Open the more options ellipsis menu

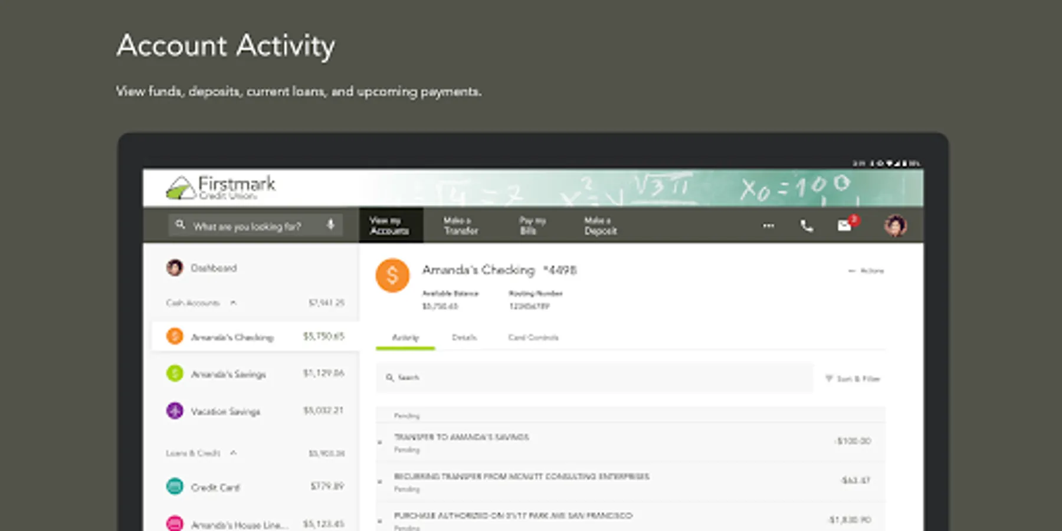click(x=768, y=225)
